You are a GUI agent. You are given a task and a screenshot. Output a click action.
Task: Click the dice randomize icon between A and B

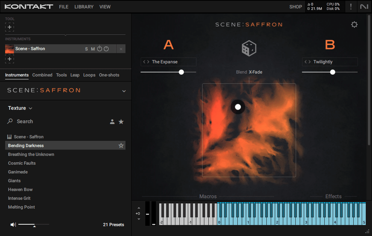coord(249,48)
